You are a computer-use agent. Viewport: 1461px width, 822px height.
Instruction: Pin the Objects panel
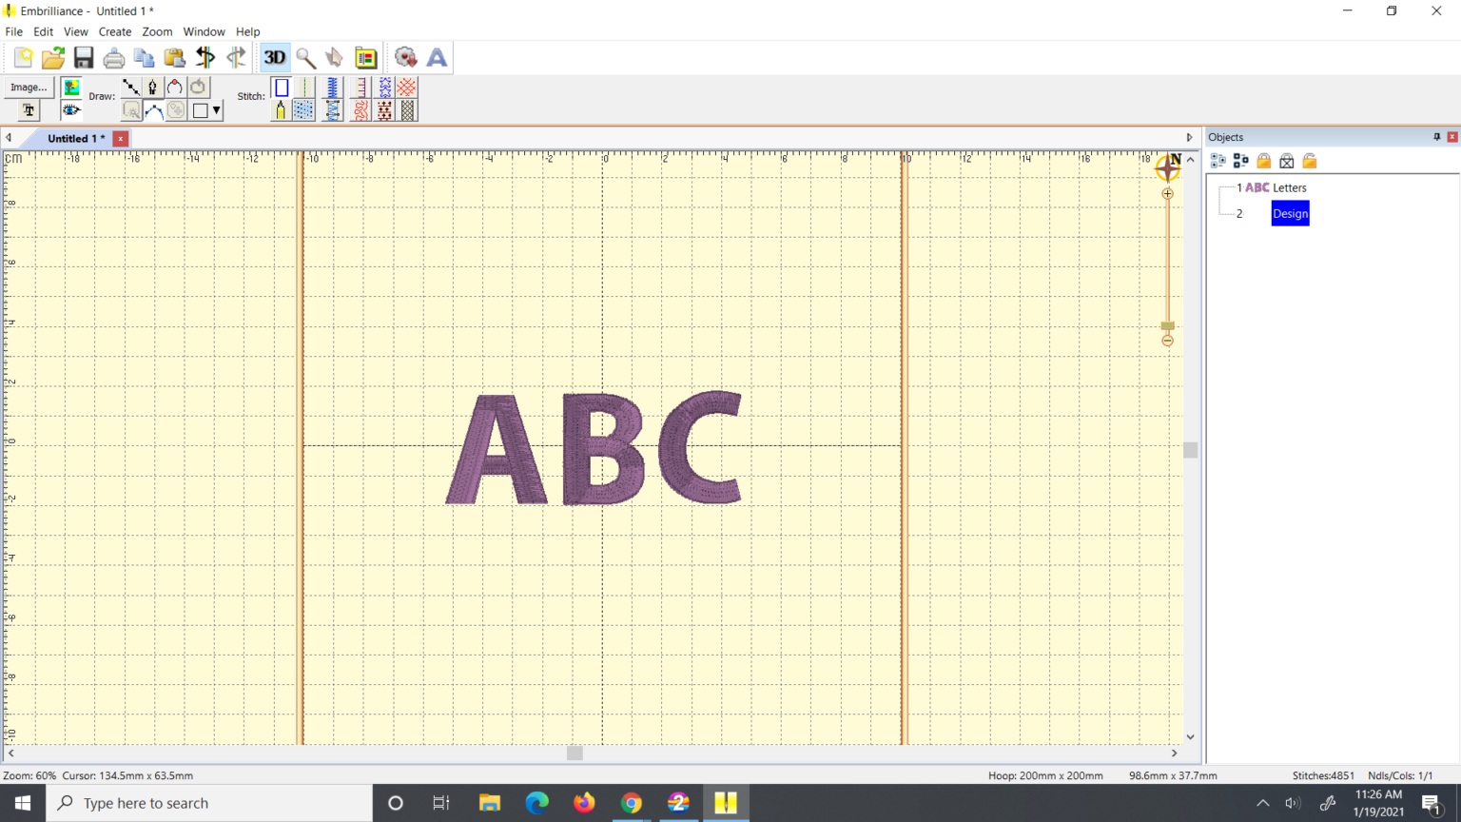pos(1436,136)
